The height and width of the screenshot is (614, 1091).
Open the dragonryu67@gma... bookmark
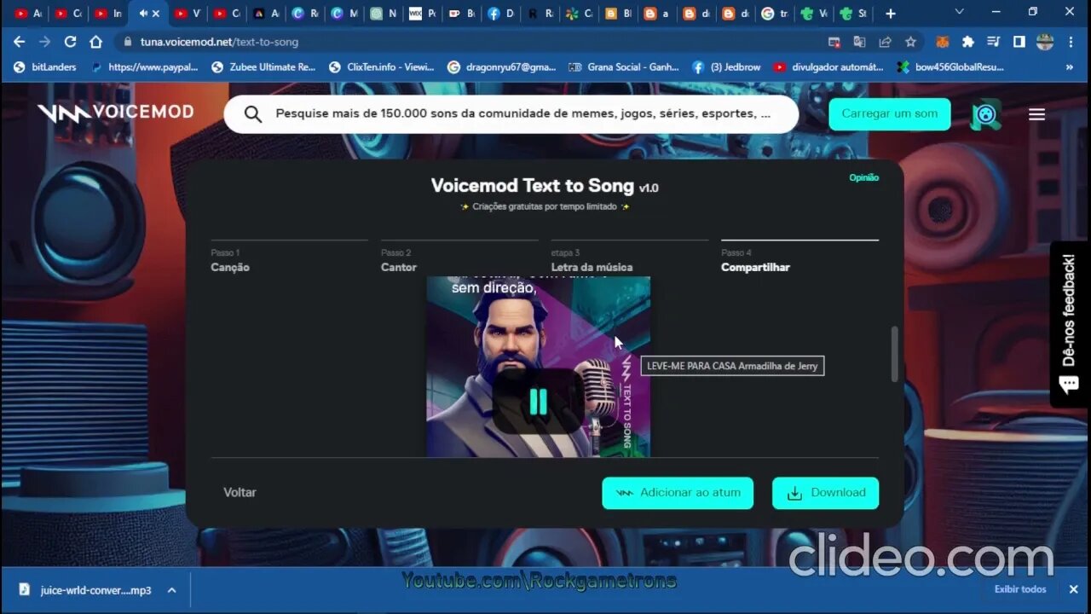501,67
